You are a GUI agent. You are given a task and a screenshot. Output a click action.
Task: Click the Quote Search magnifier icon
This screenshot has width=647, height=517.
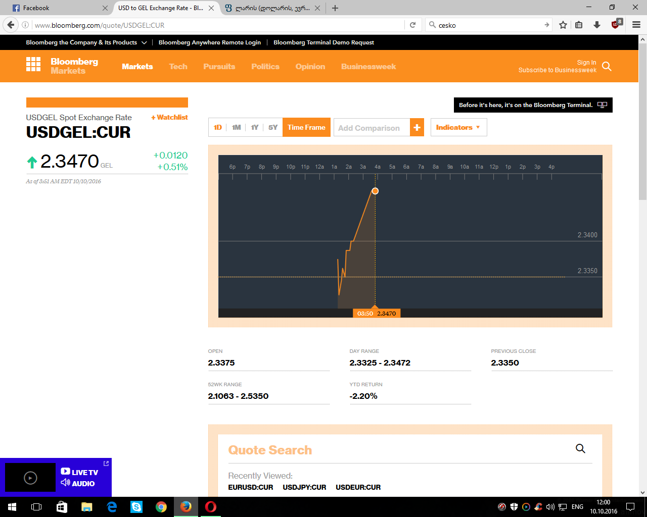[x=580, y=448]
